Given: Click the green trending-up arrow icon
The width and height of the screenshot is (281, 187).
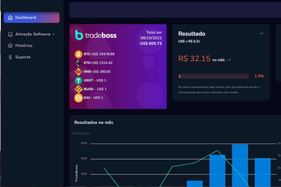Looking at the screenshot, I should [x=229, y=60].
